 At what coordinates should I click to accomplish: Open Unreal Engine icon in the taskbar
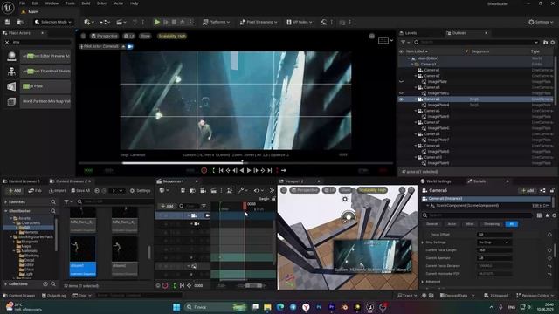(370, 307)
